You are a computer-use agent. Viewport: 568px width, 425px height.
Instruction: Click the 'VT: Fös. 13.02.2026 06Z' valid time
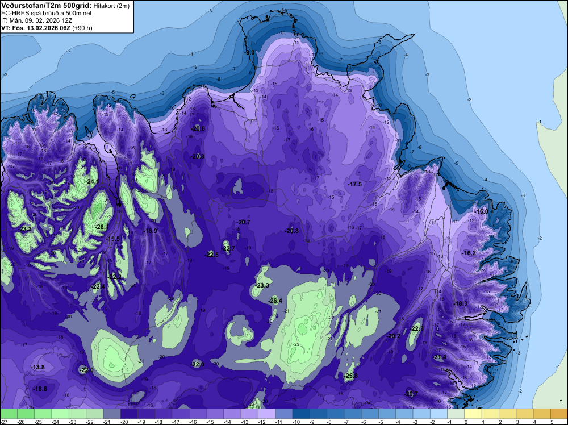[36, 28]
